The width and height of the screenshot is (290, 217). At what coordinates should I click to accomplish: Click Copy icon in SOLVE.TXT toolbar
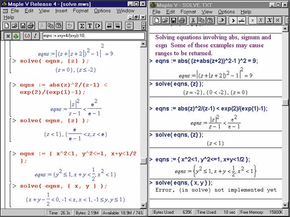coord(202,20)
